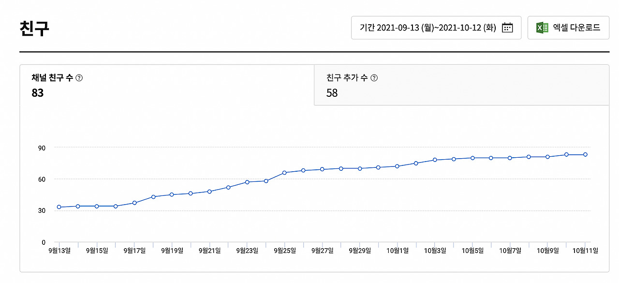
Task: Click the 9월25일 data point on chart
Action: click(x=284, y=173)
